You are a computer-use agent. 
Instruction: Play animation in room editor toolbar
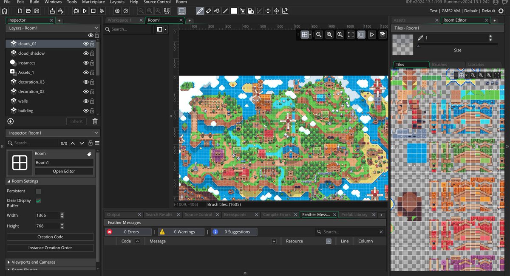(372, 34)
